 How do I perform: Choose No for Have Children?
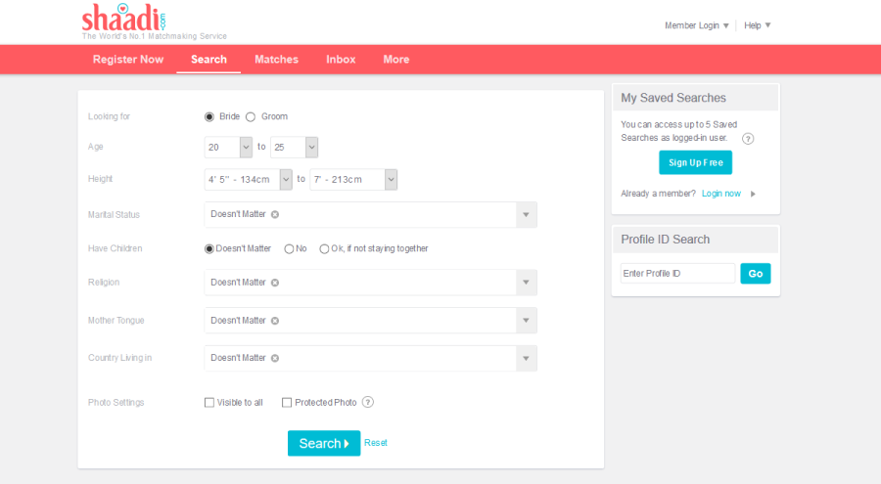289,248
